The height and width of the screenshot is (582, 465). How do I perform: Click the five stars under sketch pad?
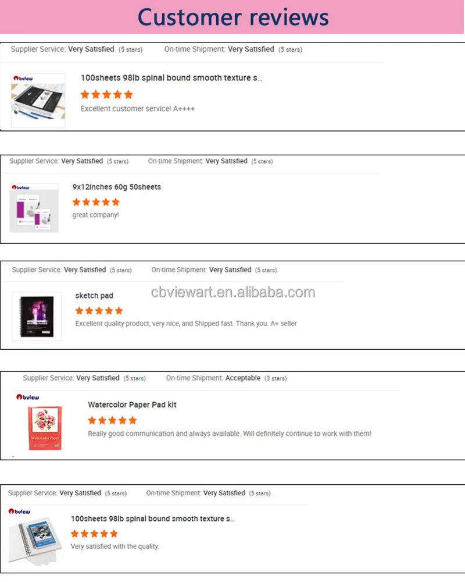99,311
